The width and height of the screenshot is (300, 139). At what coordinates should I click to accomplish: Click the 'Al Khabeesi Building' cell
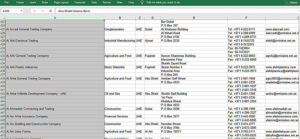point(194,29)
